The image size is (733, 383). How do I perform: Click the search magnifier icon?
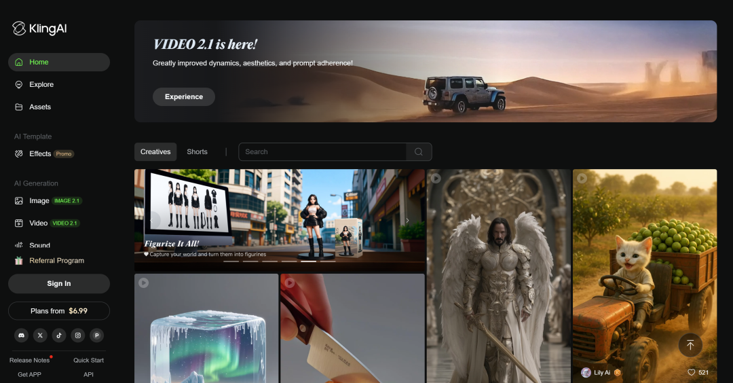419,152
